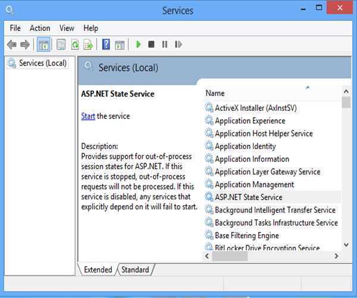The height and width of the screenshot is (298, 357).
Task: Switch to the Standard tab
Action: pos(135,270)
